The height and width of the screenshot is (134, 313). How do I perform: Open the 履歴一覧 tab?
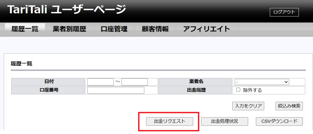(x=25, y=29)
